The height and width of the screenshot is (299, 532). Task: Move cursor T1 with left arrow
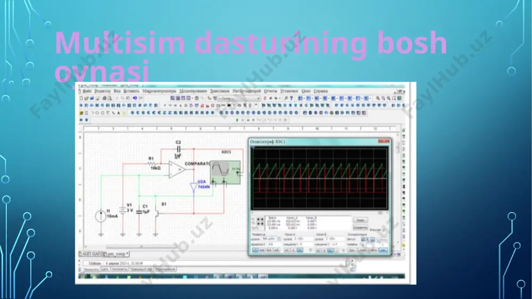(x=258, y=219)
